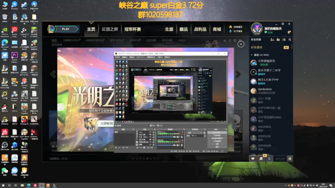The height and width of the screenshot is (188, 335).
Task: Open the 好友请求 friend requests badge
Action: click(286, 47)
